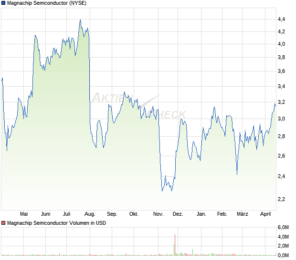296x260 pixels.
Task: Click the red volume legend swatch
Action: (3, 223)
